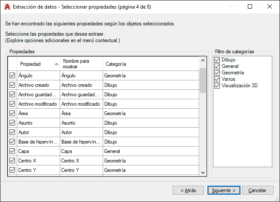280x202 pixels.
Task: Click the Propiedad column sort arrow
Action: click(x=56, y=64)
